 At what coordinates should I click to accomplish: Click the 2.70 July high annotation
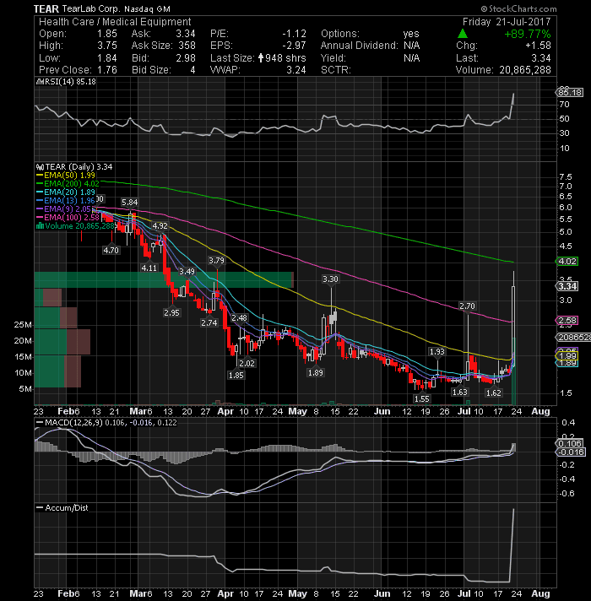tap(467, 306)
